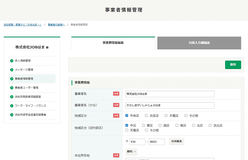The image size is (248, 160).
Task: Check the 浜名区 region checkbox
Action: 146,116
